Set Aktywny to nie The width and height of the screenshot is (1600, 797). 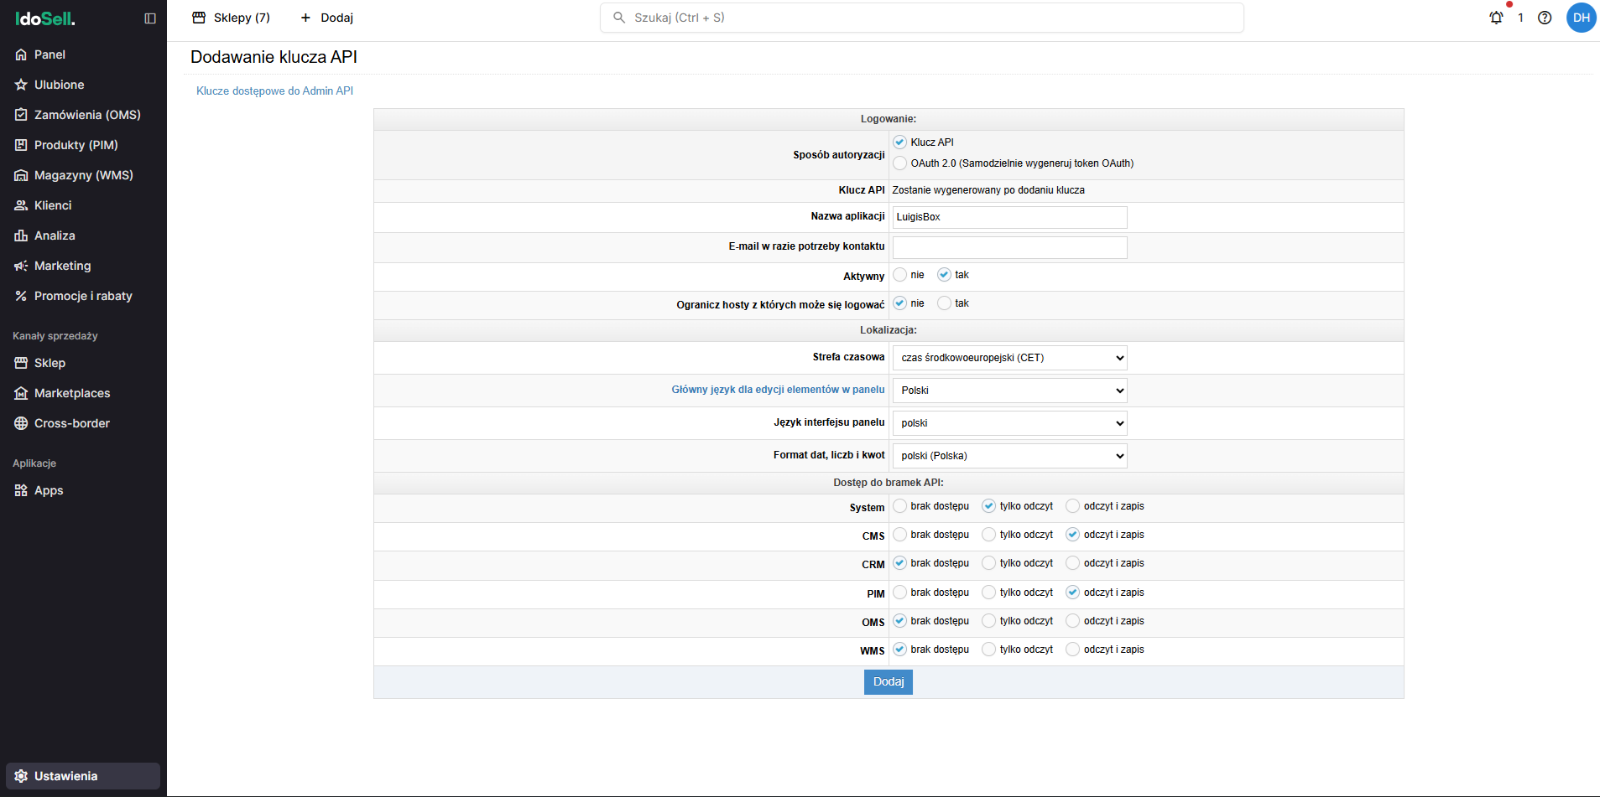(899, 274)
